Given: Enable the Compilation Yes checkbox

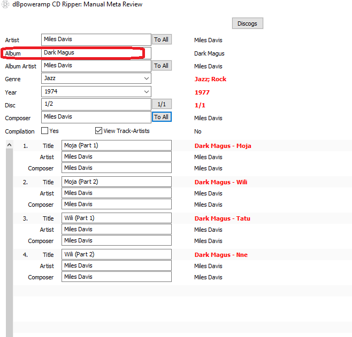Looking at the screenshot, I should (x=45, y=131).
